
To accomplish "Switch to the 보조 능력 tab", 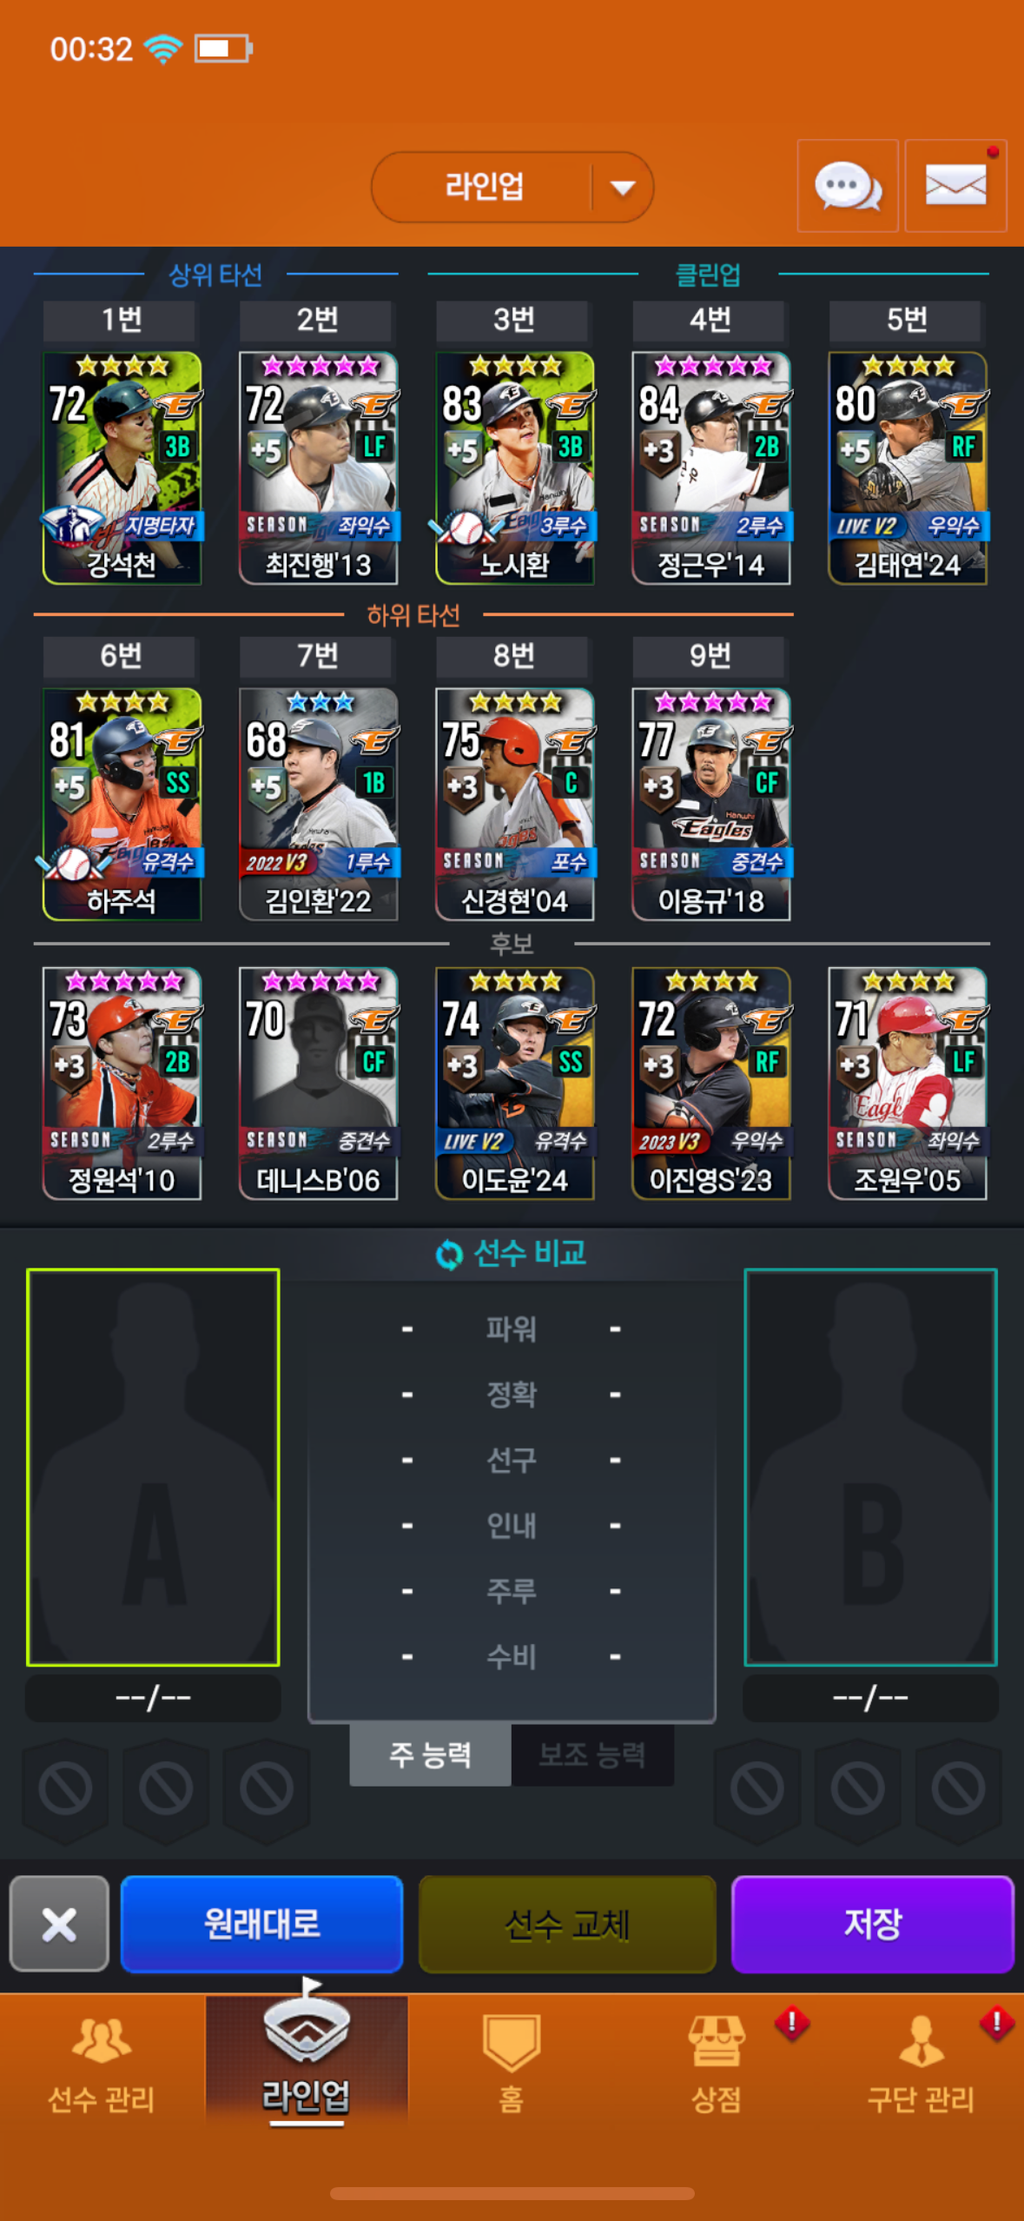I will [592, 1755].
